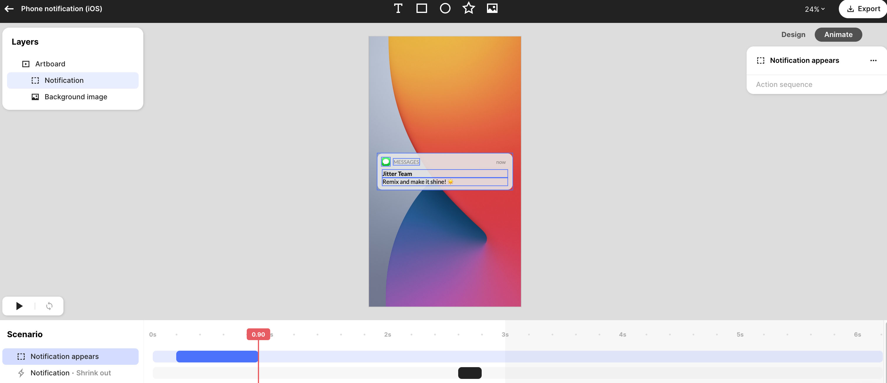Screen dimensions: 887x383
Task: Toggle the loop playback icon
Action: coord(49,306)
